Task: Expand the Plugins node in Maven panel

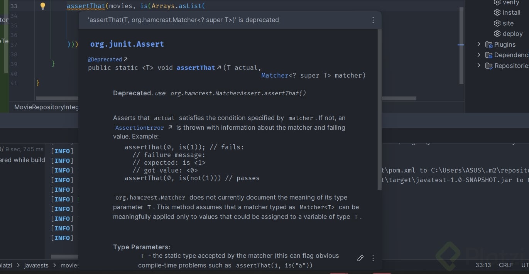Action: [479, 44]
